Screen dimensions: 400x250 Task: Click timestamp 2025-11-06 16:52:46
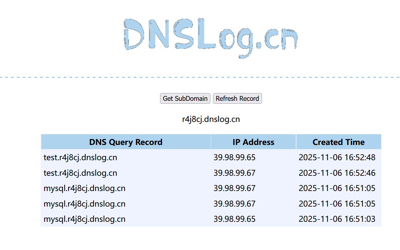[337, 173]
